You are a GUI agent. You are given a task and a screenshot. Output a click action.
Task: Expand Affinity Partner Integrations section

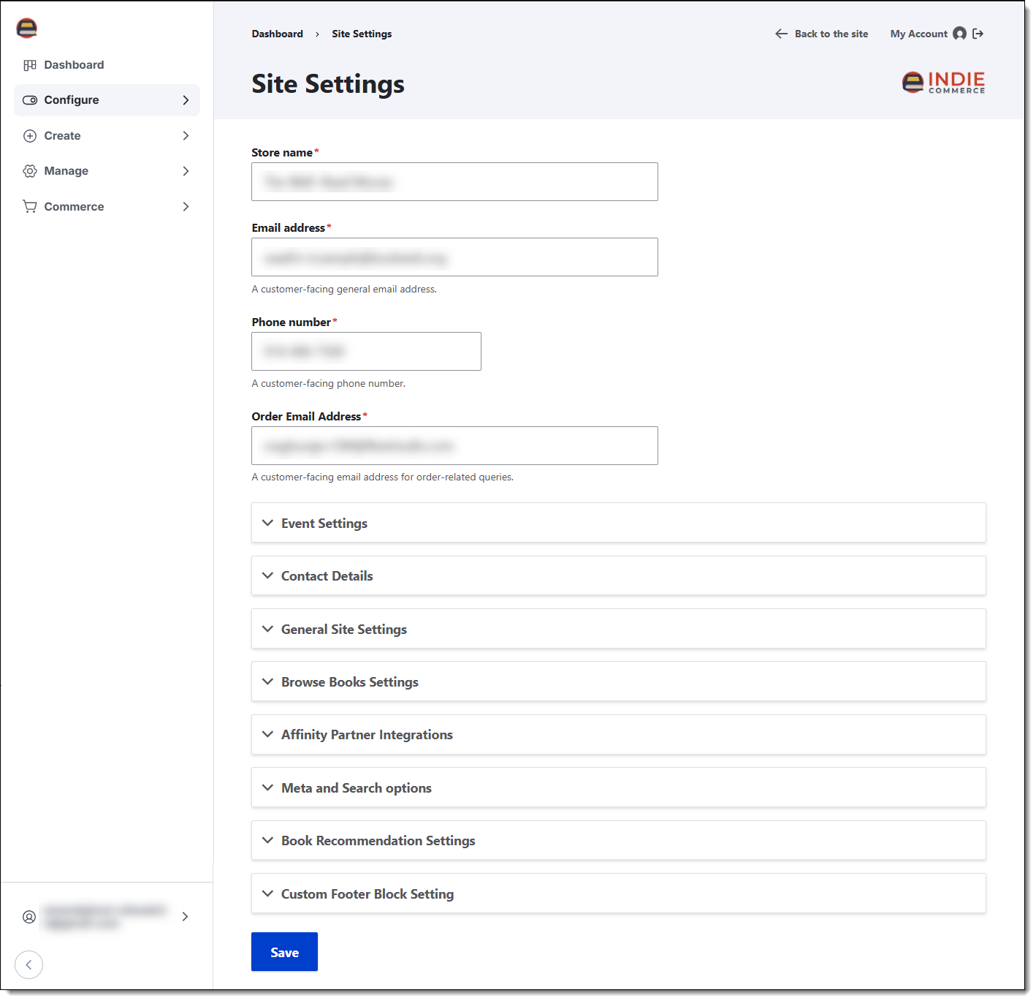[x=618, y=735]
